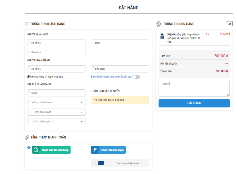Screen dimensions: 237x174
Task: Click the Sửa button to edit order
Action: click(229, 24)
